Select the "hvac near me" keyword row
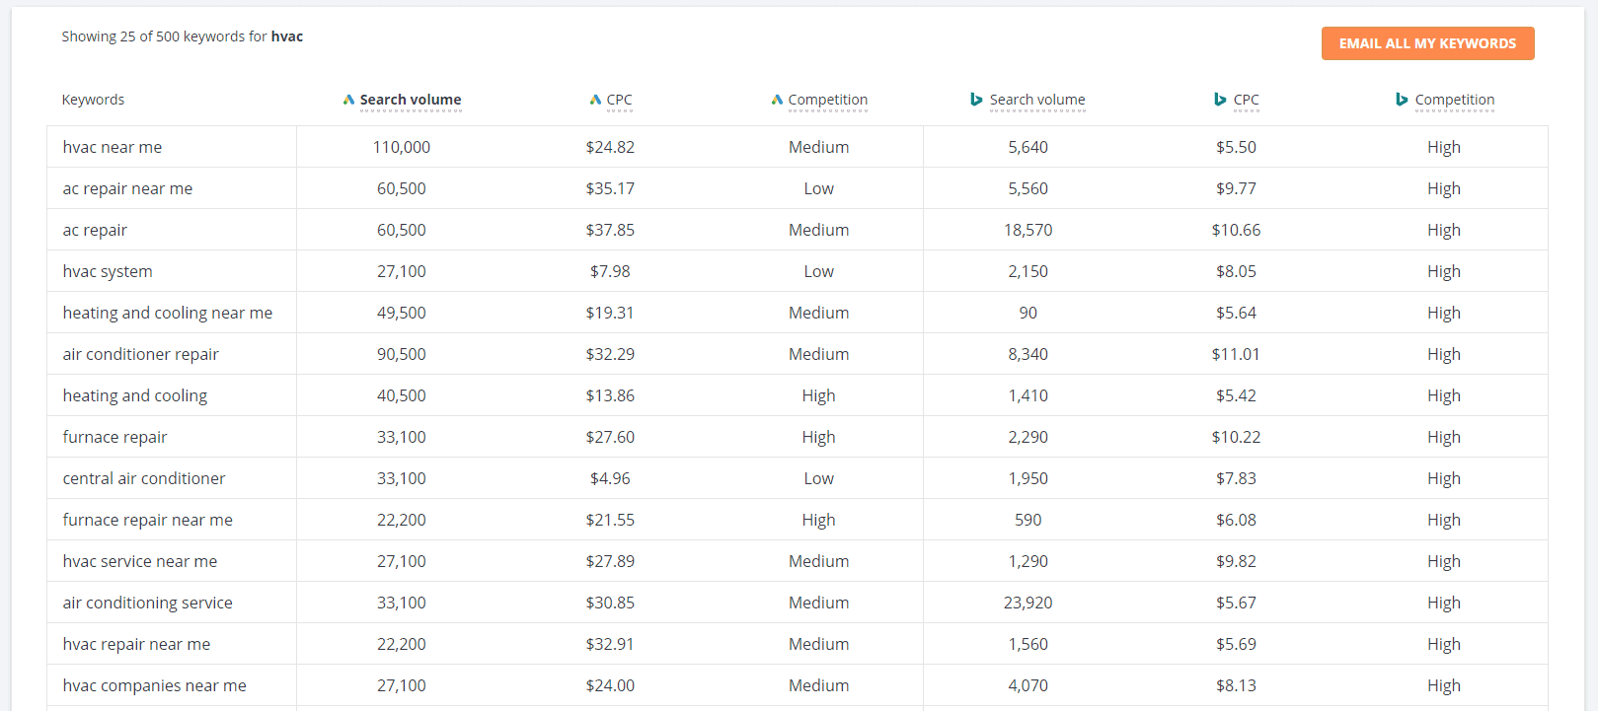Screen dimensions: 1598x711 pos(113,147)
